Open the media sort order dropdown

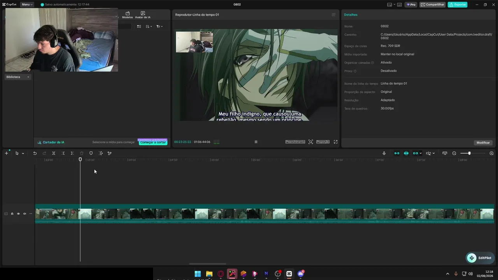149,26
